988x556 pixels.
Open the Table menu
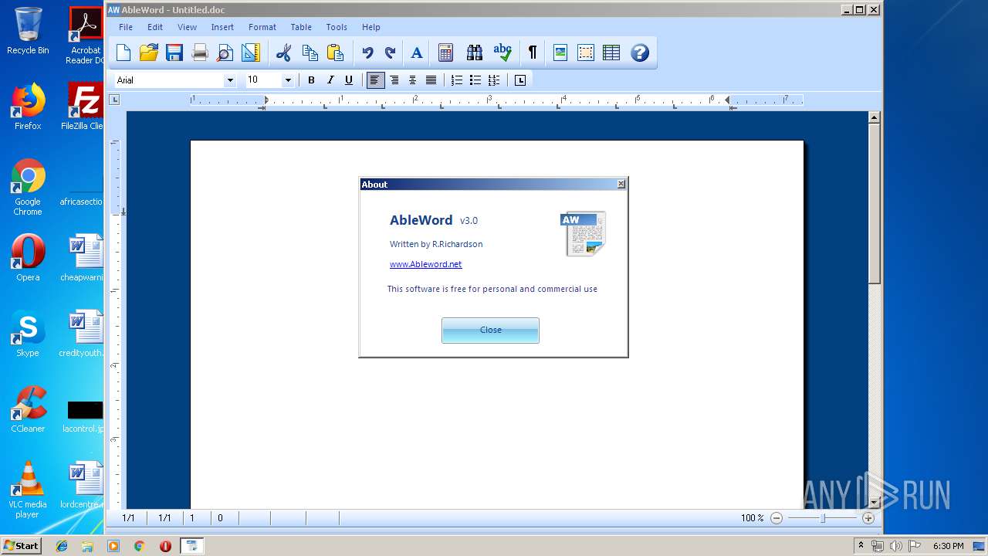pyautogui.click(x=301, y=27)
